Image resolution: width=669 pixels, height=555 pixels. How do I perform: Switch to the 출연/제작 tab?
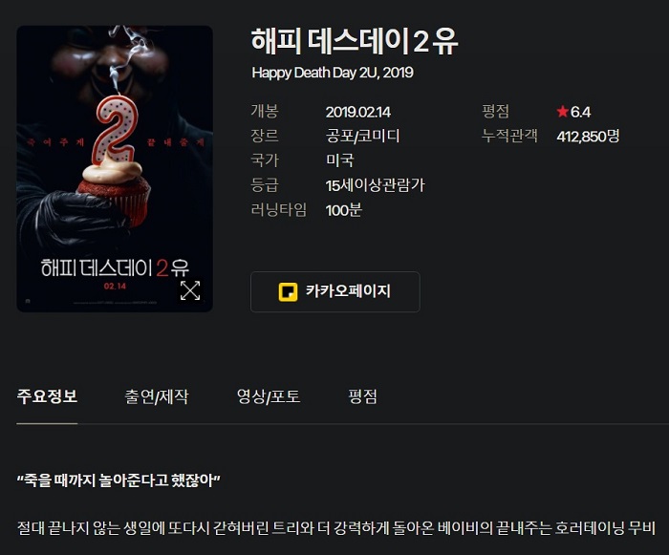tap(156, 396)
